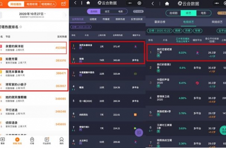Screen dimensions: 226x148
Task: Tap the circle target icon in the middle panel header
Action: pos(139,3)
